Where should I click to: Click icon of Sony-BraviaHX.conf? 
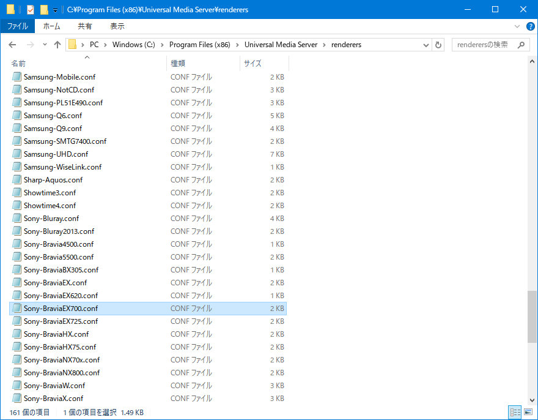[x=17, y=334]
